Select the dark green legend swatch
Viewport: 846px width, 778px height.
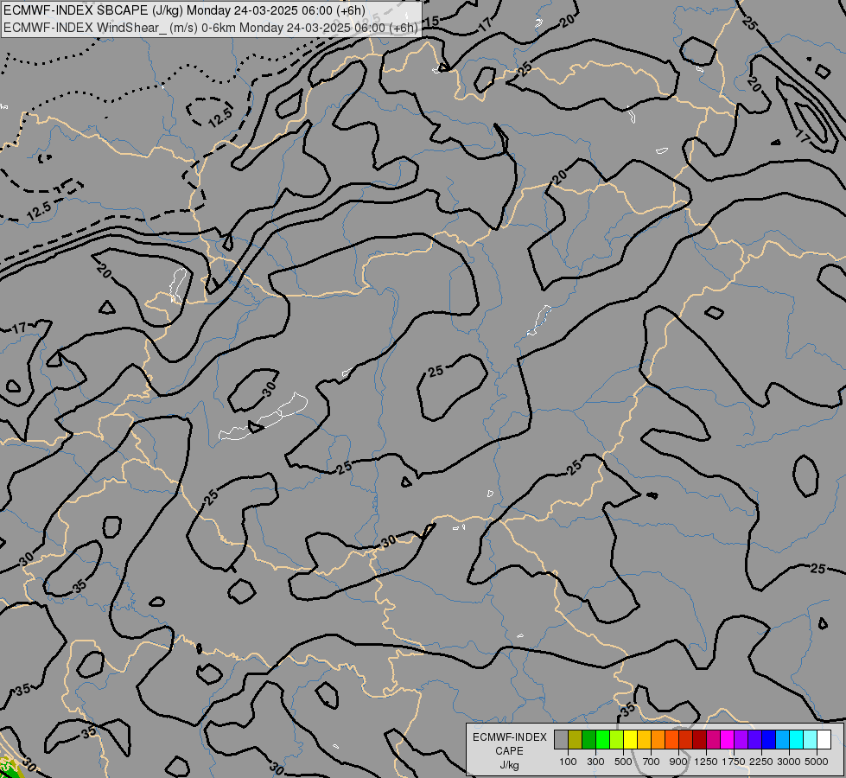(x=588, y=740)
